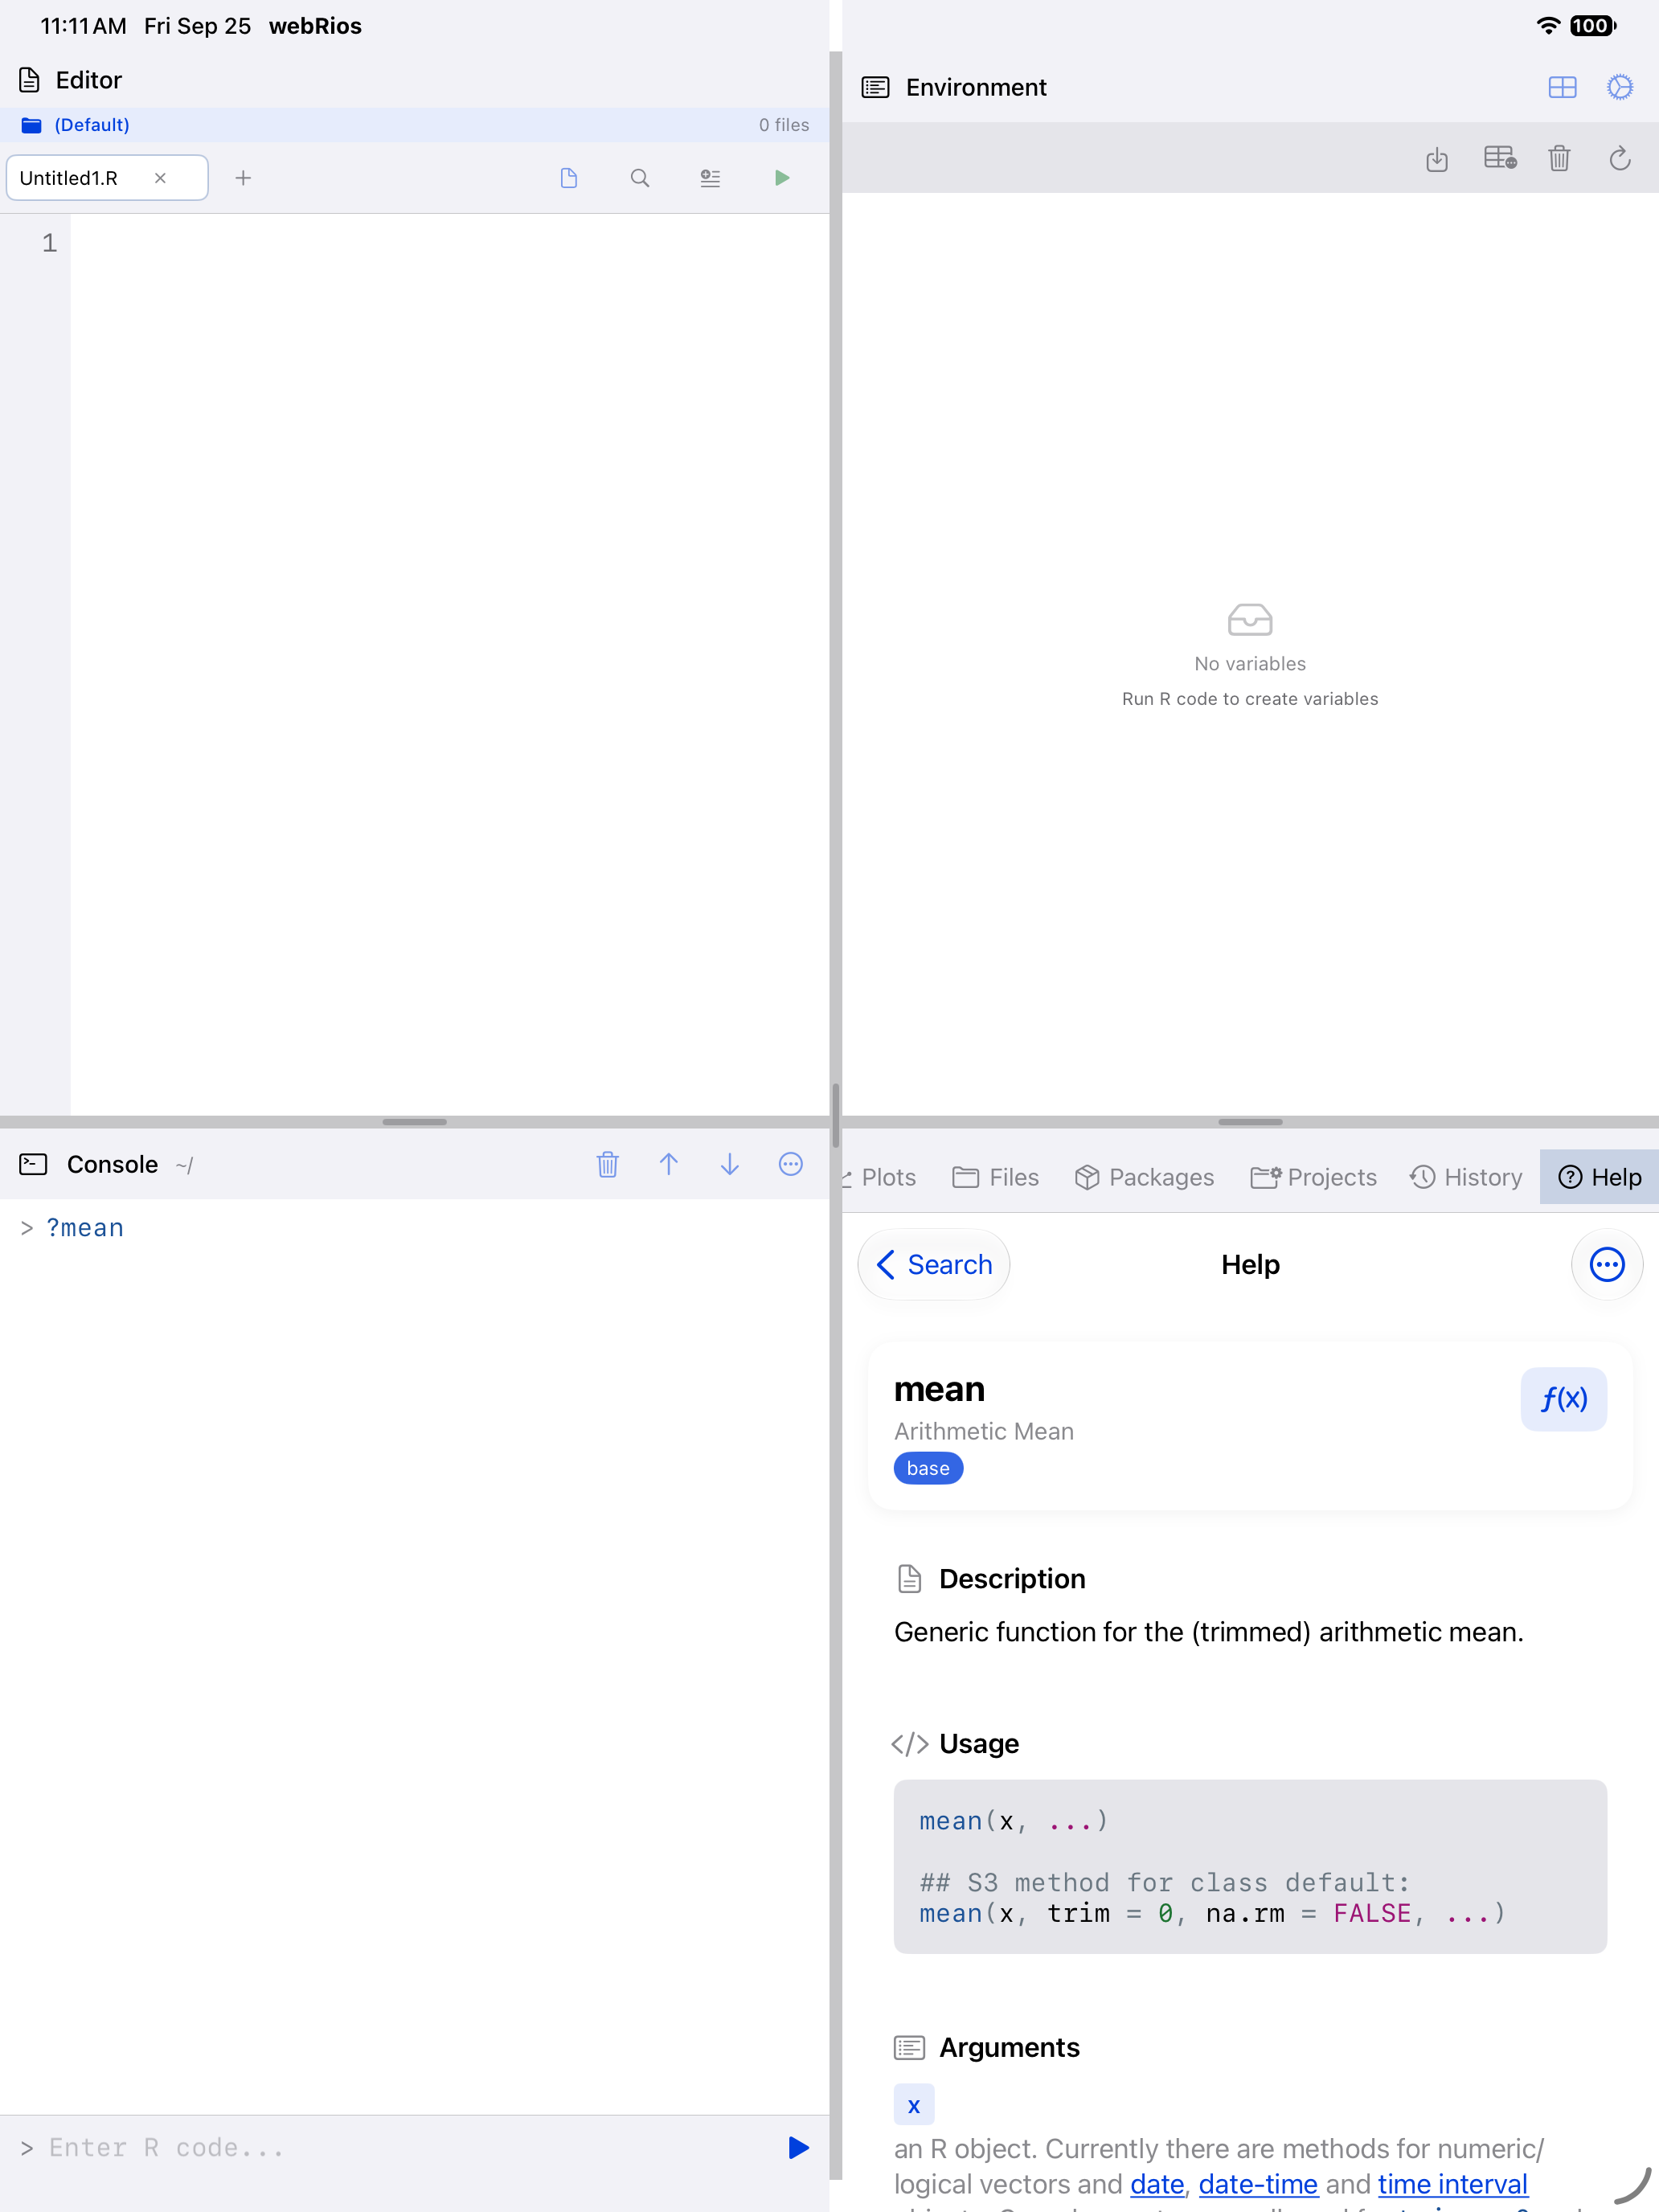Open the time interval help link
The width and height of the screenshot is (1659, 2212).
tap(1453, 2185)
